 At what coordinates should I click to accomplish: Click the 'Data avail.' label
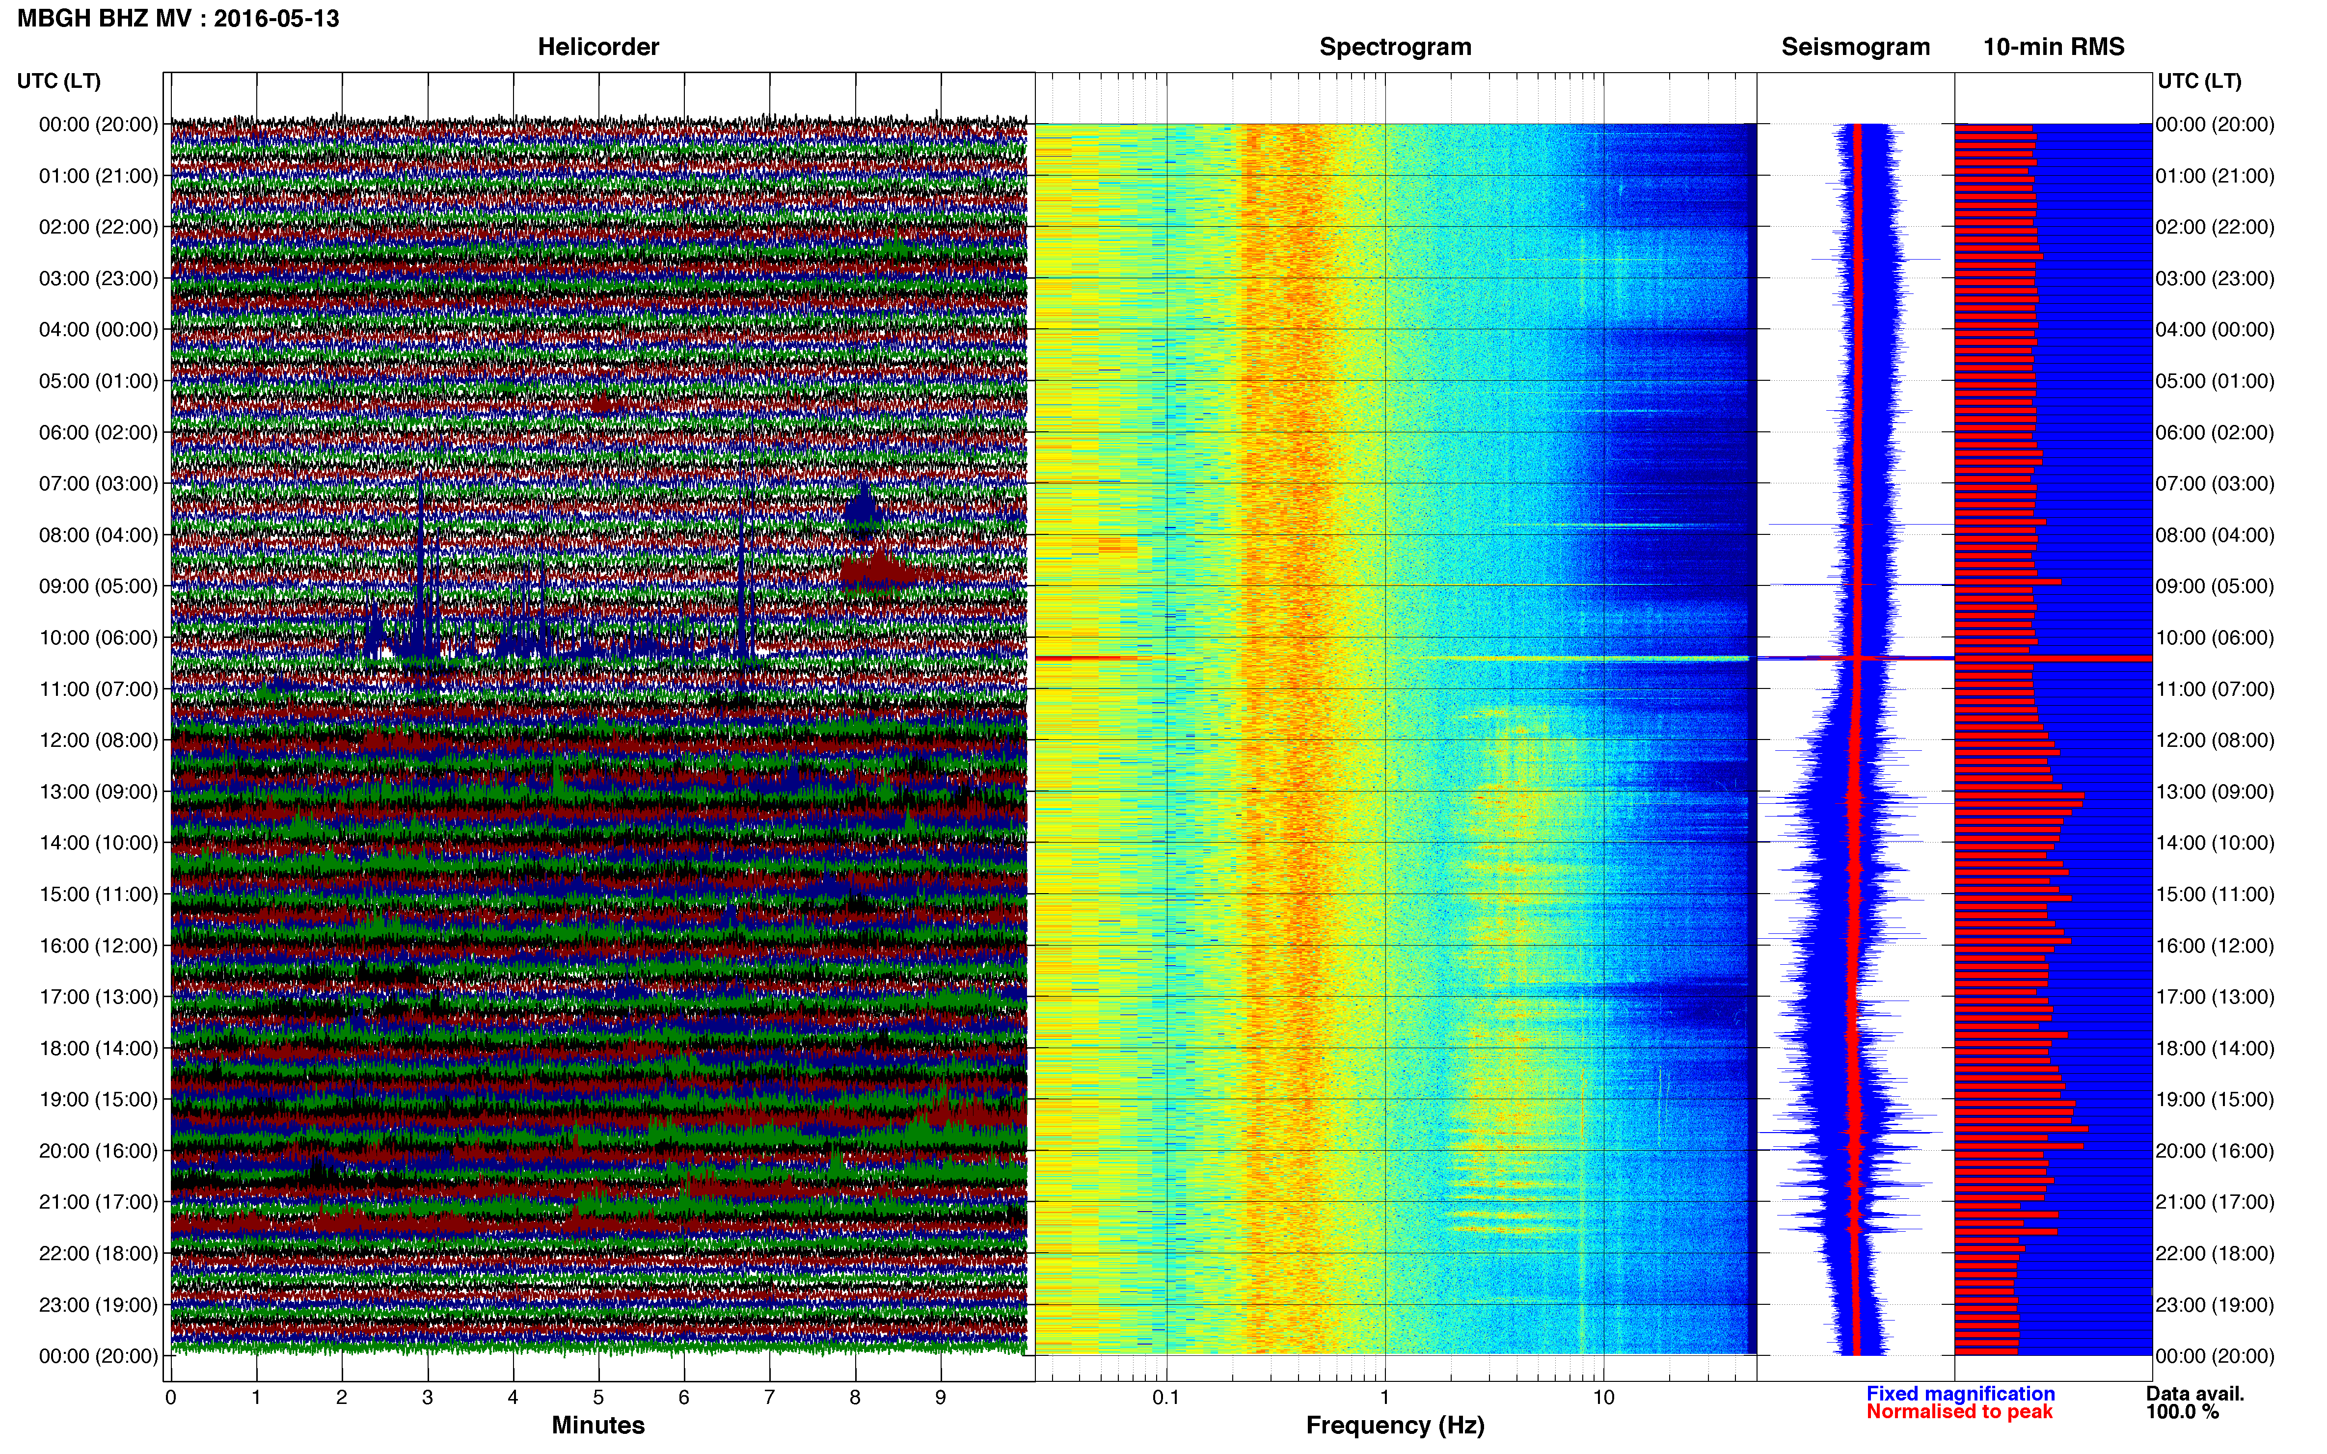tap(2195, 1395)
